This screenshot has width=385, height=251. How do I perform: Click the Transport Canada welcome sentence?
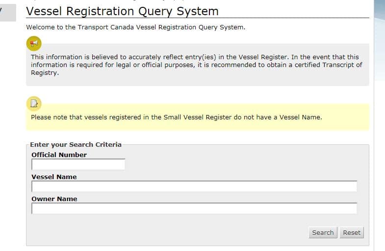(x=135, y=27)
